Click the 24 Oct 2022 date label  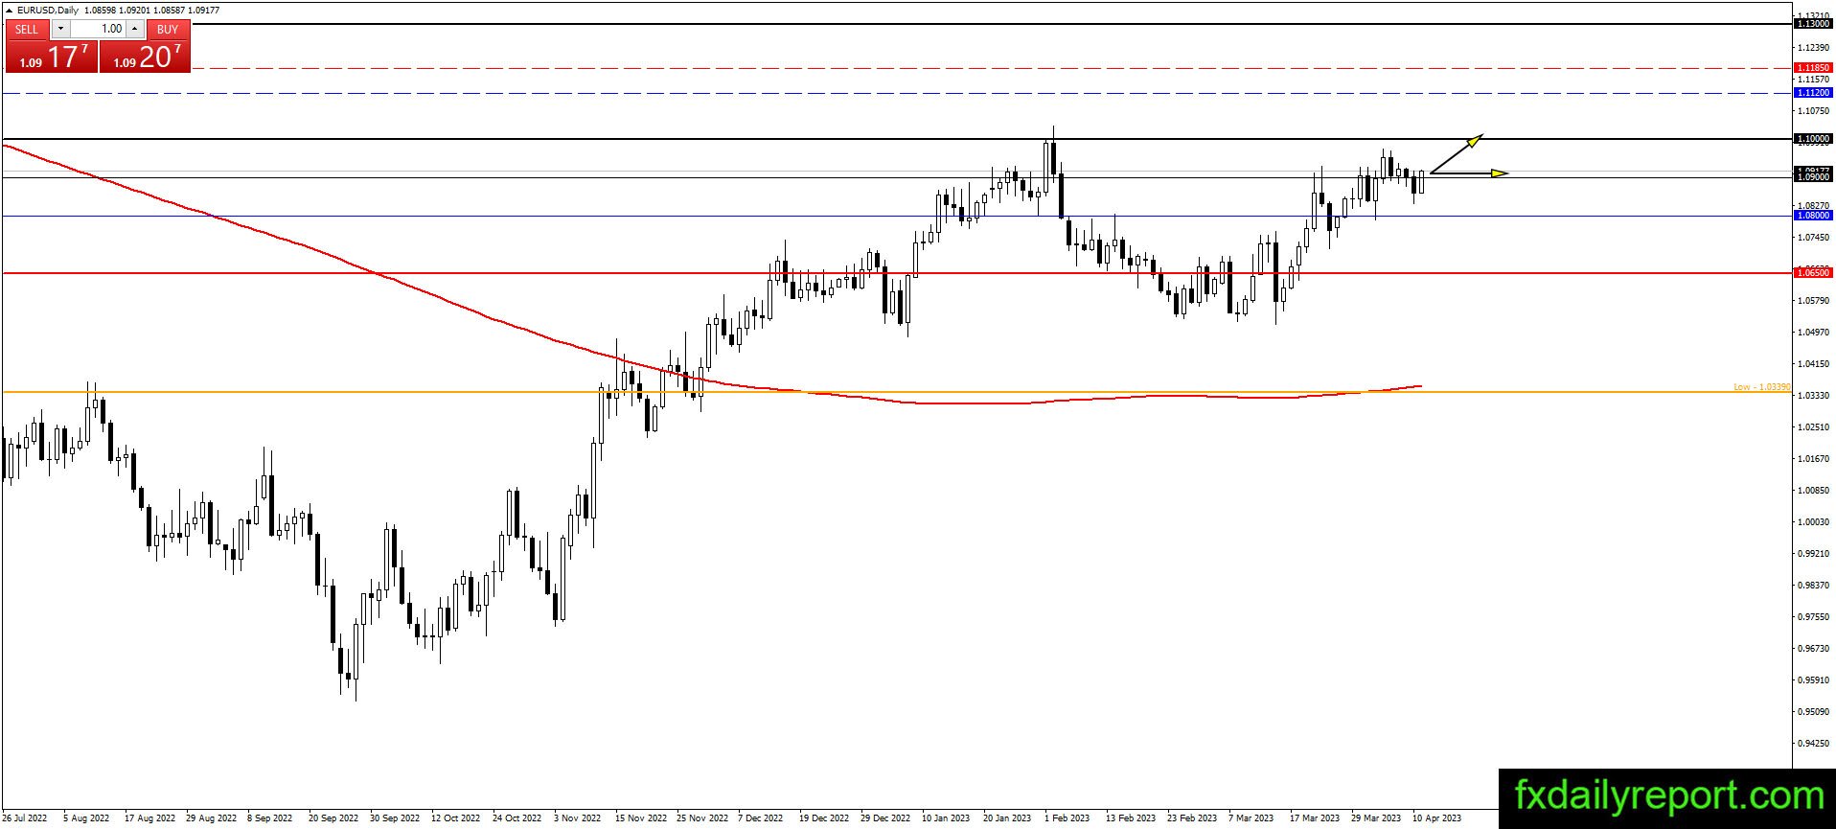click(x=517, y=818)
